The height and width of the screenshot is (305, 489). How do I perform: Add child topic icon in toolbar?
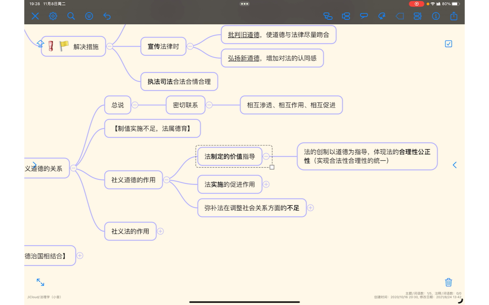point(328,16)
